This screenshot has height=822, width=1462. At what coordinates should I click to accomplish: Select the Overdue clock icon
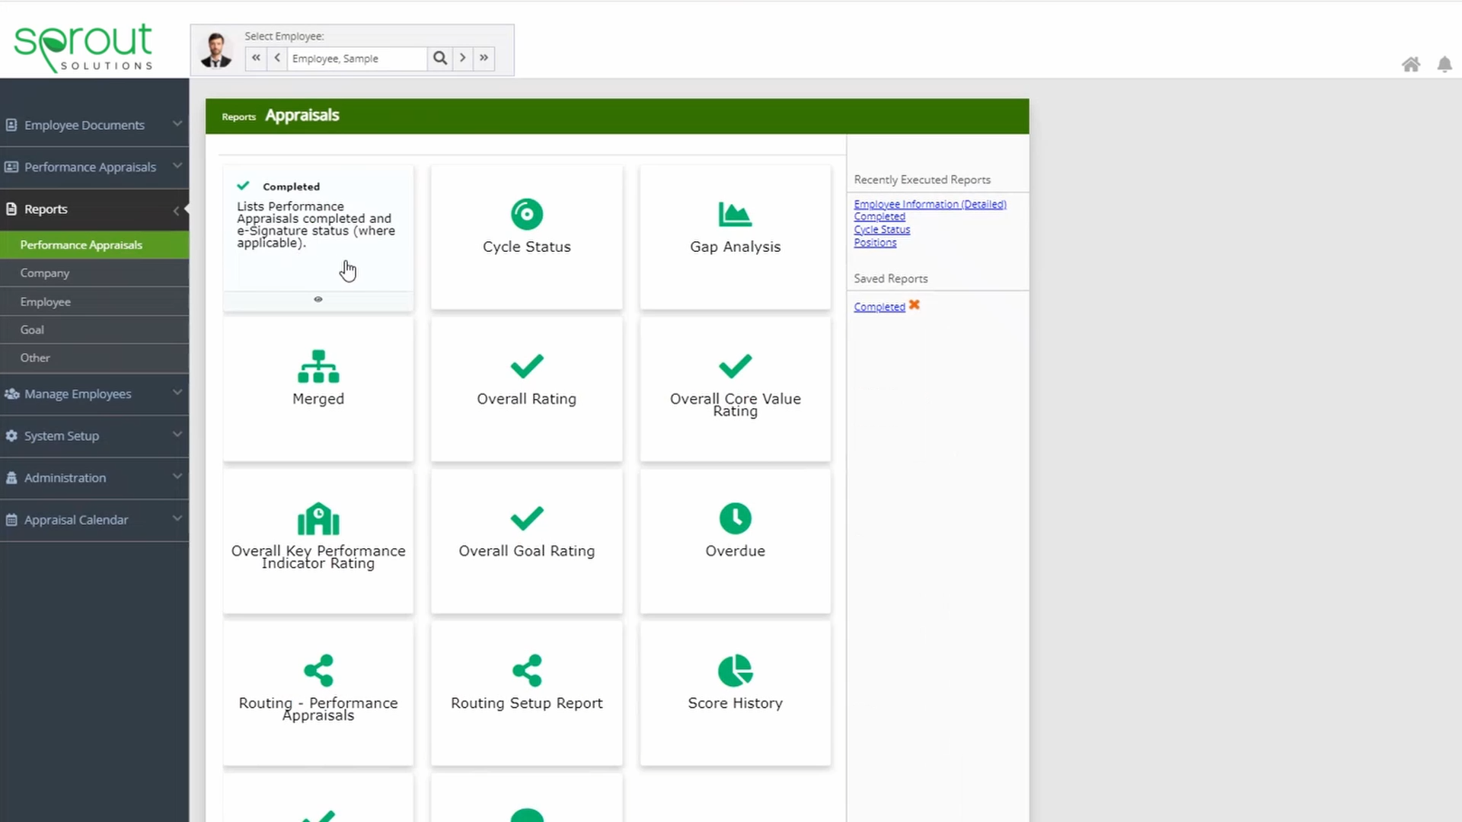[x=735, y=518]
